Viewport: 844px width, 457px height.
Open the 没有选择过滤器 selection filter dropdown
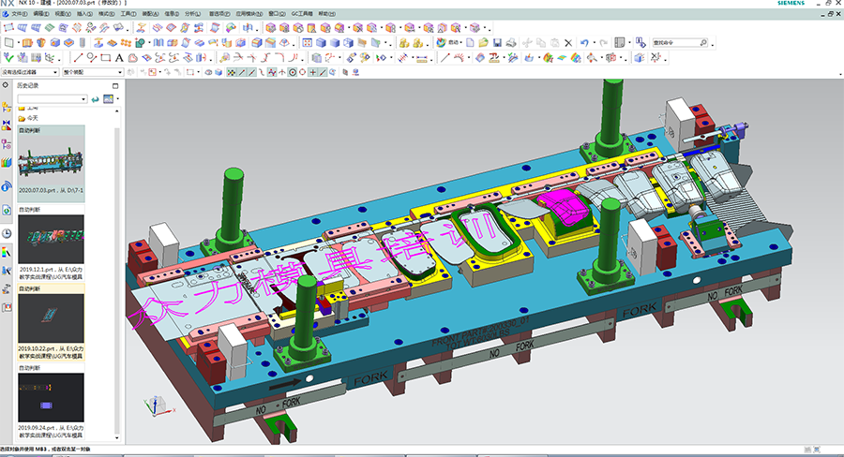coord(29,72)
